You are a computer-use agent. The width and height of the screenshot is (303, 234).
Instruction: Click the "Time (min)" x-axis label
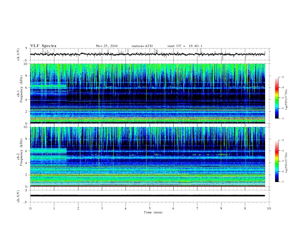pyautogui.click(x=153, y=212)
